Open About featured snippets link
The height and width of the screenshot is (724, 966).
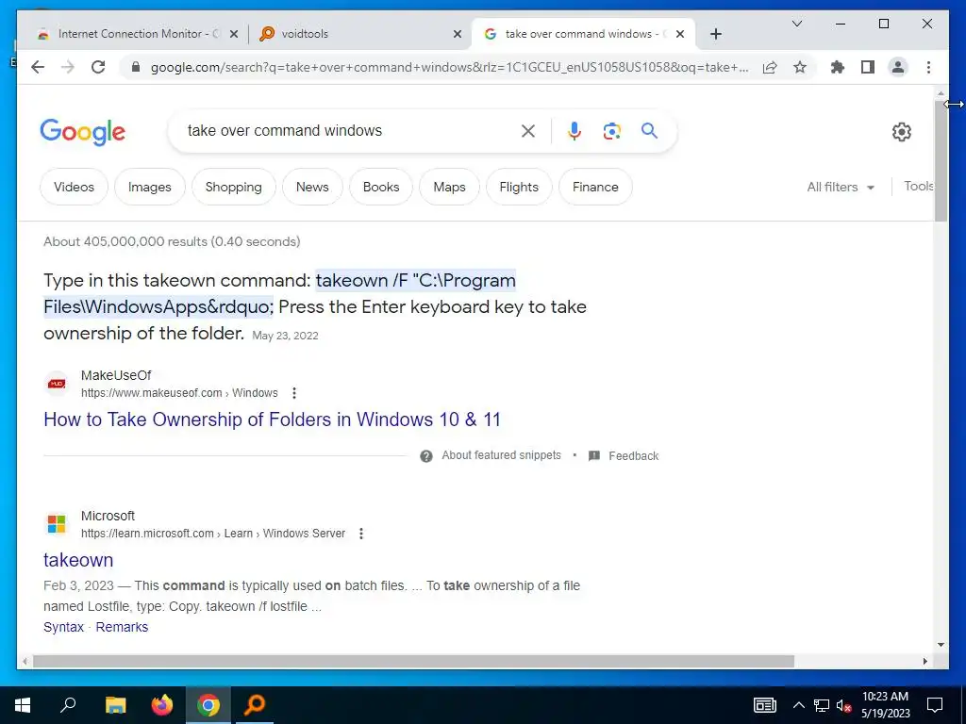click(502, 455)
